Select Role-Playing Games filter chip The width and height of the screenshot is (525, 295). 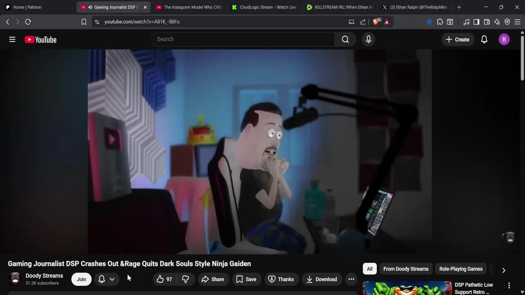click(461, 269)
